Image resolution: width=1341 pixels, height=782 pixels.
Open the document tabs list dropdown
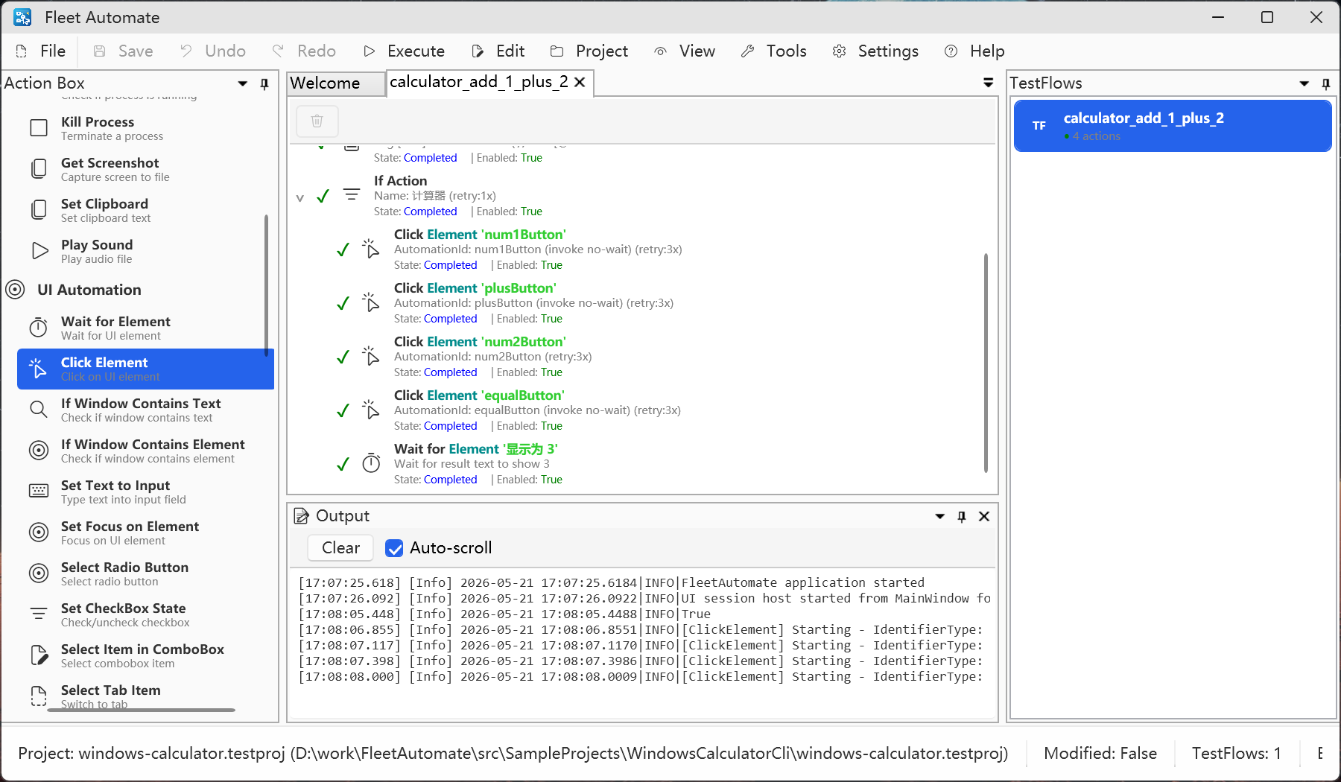tap(989, 83)
